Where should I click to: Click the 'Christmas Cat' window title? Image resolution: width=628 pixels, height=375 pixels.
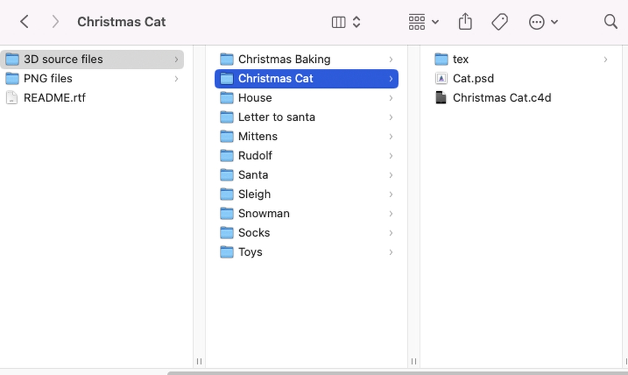coord(121,21)
